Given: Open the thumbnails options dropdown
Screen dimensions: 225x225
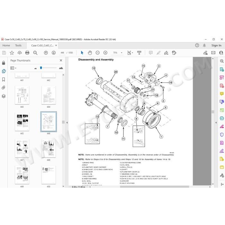Looking at the screenshot, I should 14,68.
